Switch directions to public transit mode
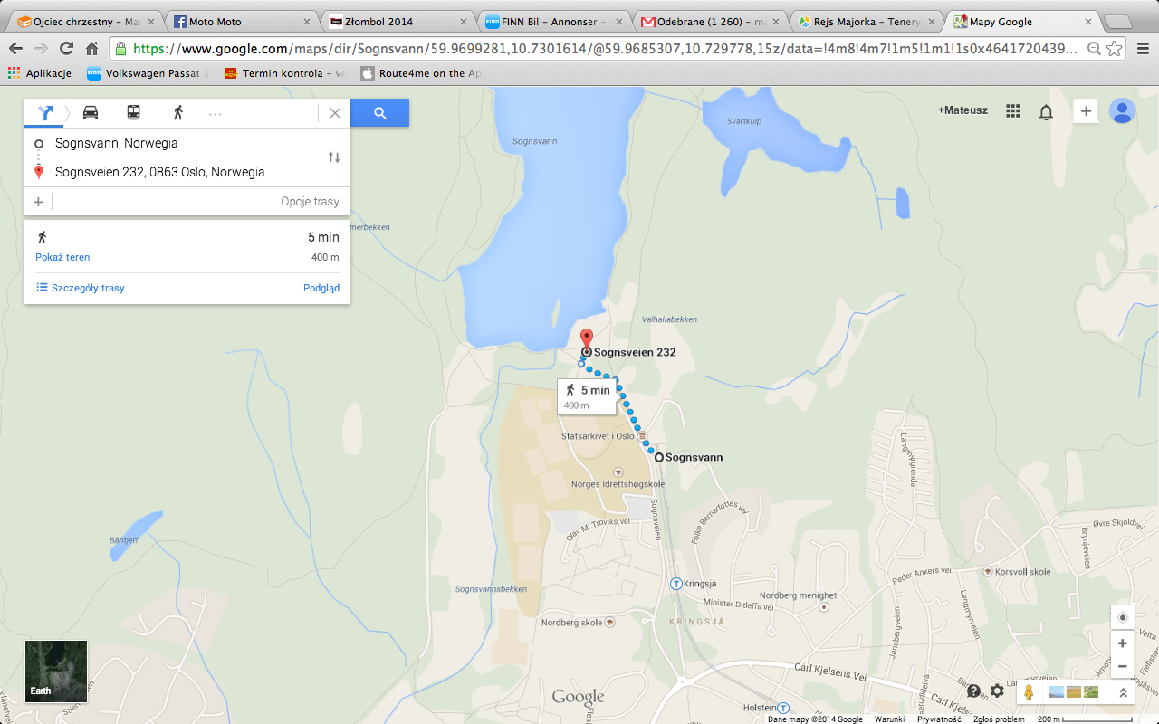 pos(133,113)
